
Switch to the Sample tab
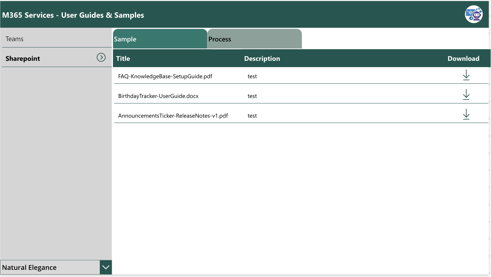(160, 39)
